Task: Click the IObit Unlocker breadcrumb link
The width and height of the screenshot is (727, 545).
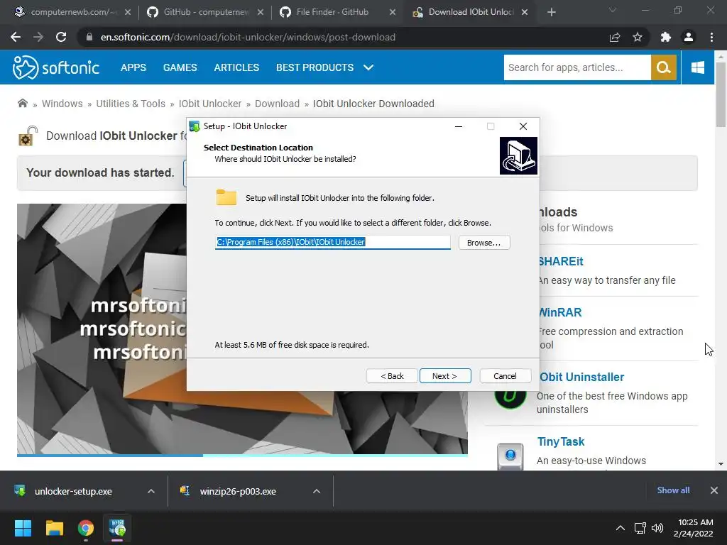Action: coord(210,104)
